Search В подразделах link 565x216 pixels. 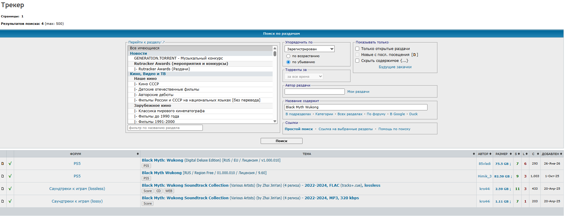(x=298, y=114)
